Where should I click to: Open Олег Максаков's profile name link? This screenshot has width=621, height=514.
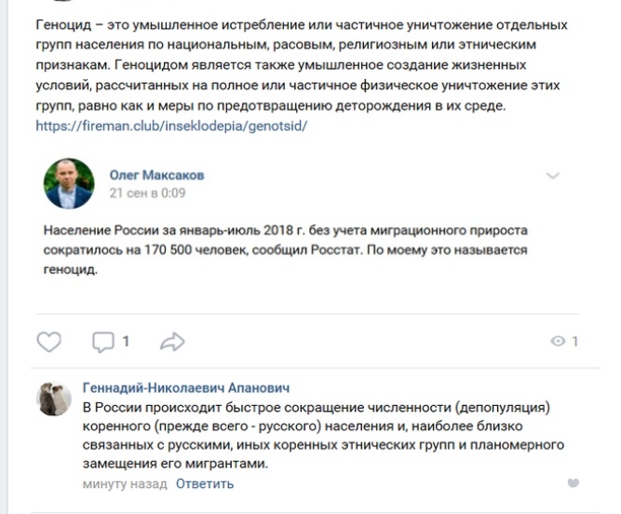156,175
